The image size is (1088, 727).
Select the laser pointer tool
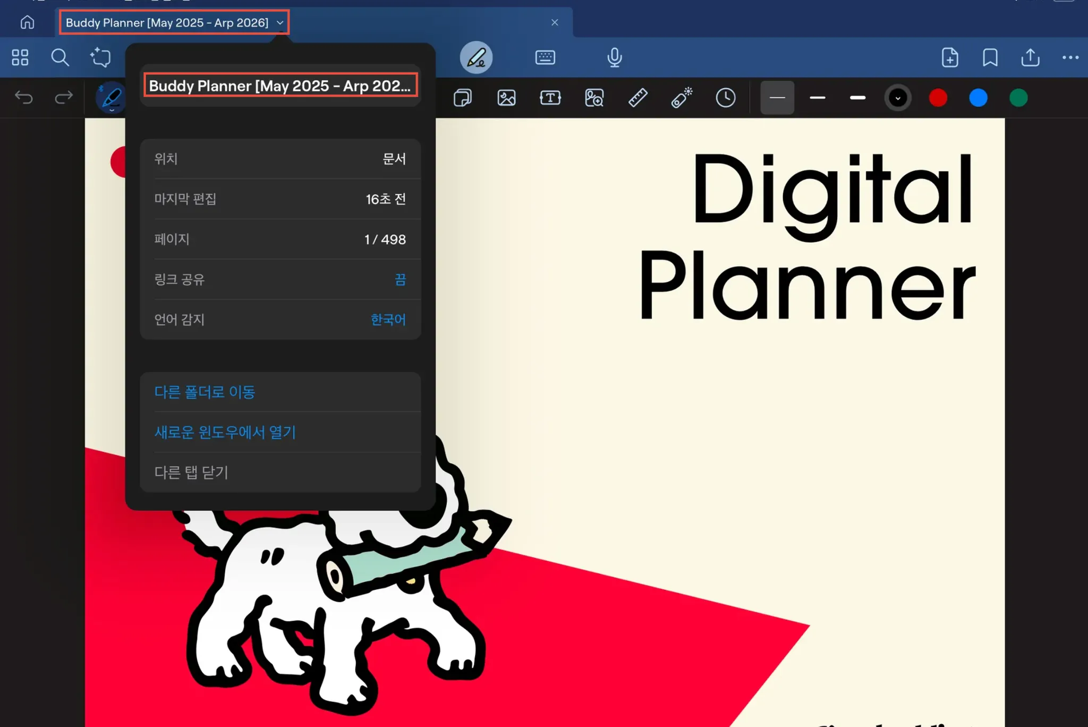(x=682, y=98)
